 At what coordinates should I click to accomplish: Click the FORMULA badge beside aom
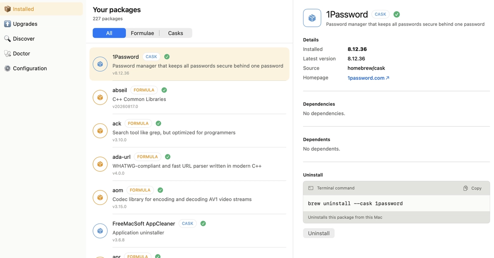(x=140, y=190)
